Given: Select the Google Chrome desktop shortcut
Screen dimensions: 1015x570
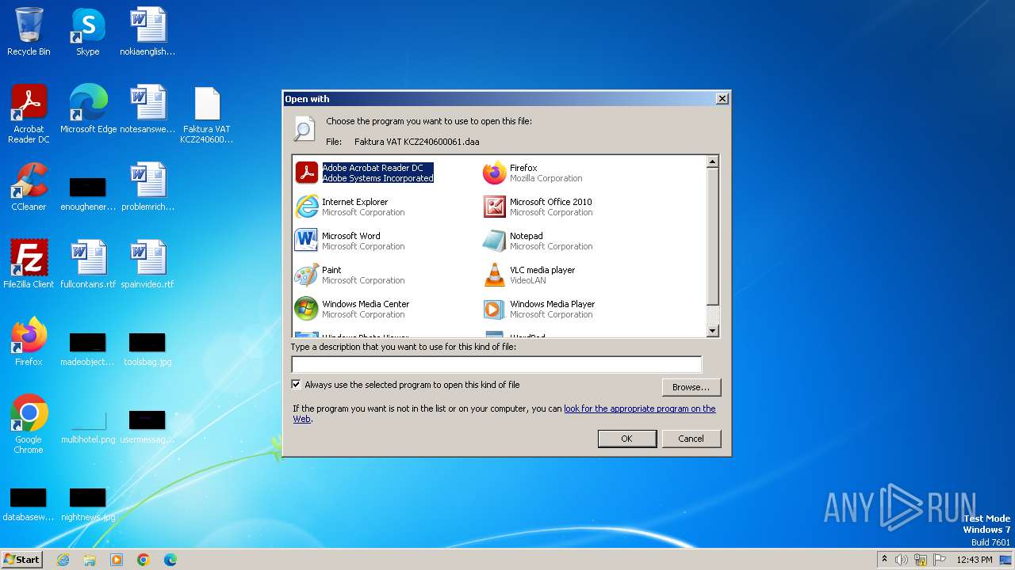Looking at the screenshot, I should pos(29,424).
